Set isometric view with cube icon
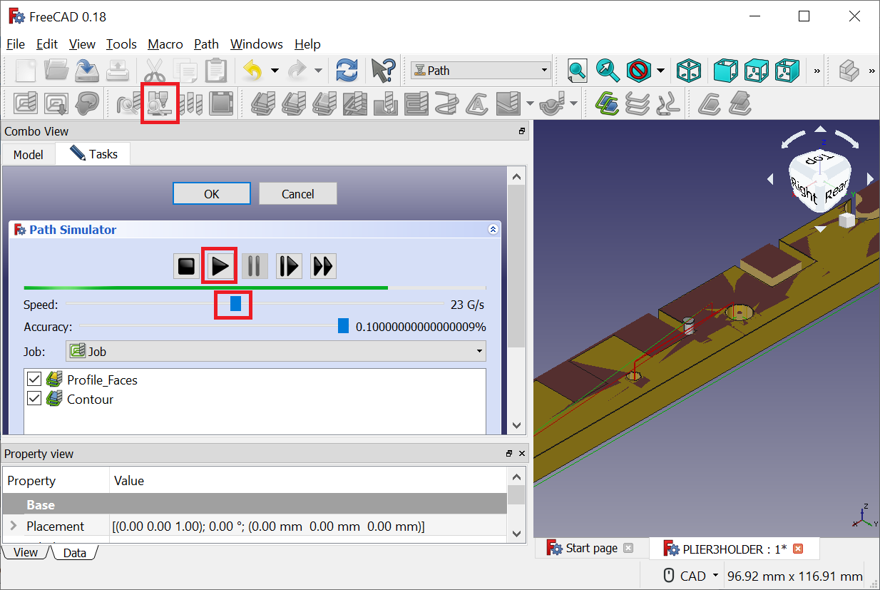The width and height of the screenshot is (880, 590). [x=689, y=71]
